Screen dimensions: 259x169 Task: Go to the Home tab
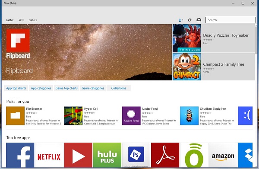(10, 20)
